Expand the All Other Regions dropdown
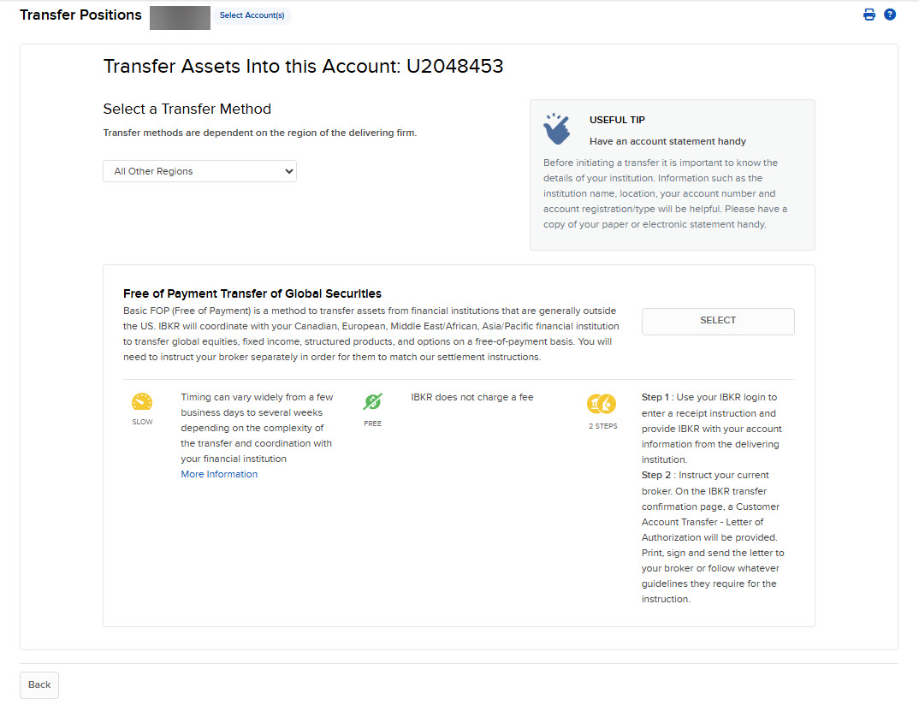Image resolution: width=919 pixels, height=705 pixels. (199, 171)
